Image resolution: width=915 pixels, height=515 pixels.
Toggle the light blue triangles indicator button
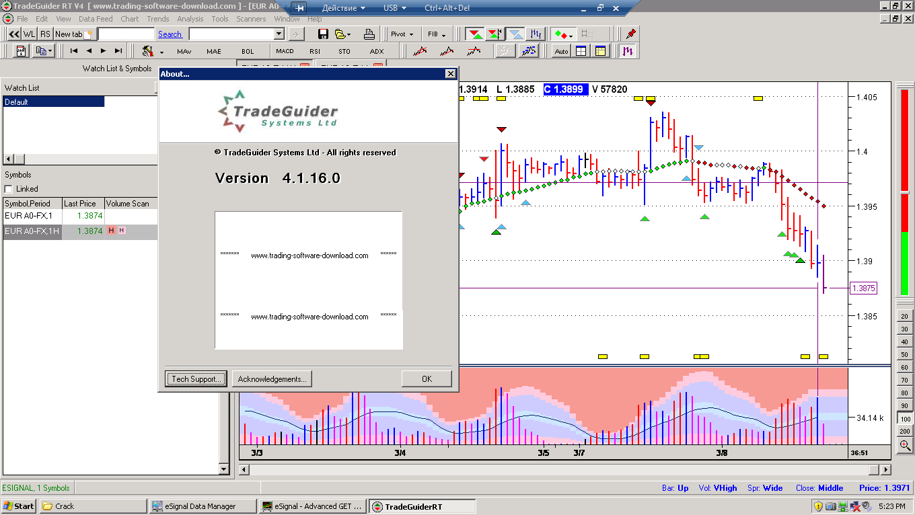tap(515, 34)
